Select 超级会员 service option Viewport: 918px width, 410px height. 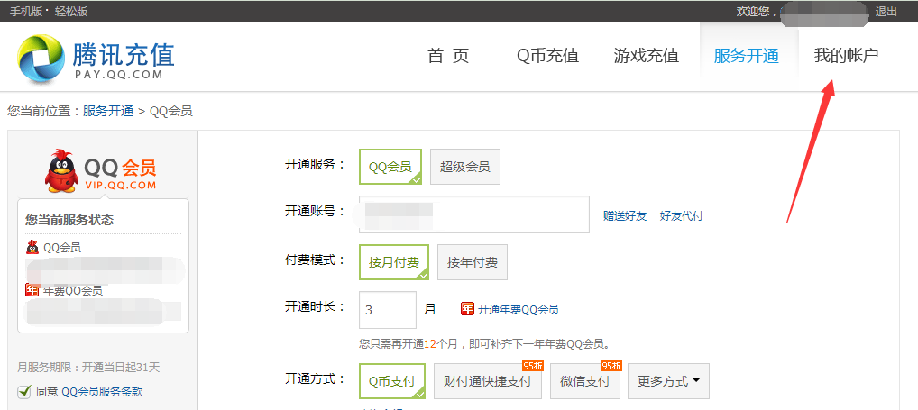tap(464, 167)
